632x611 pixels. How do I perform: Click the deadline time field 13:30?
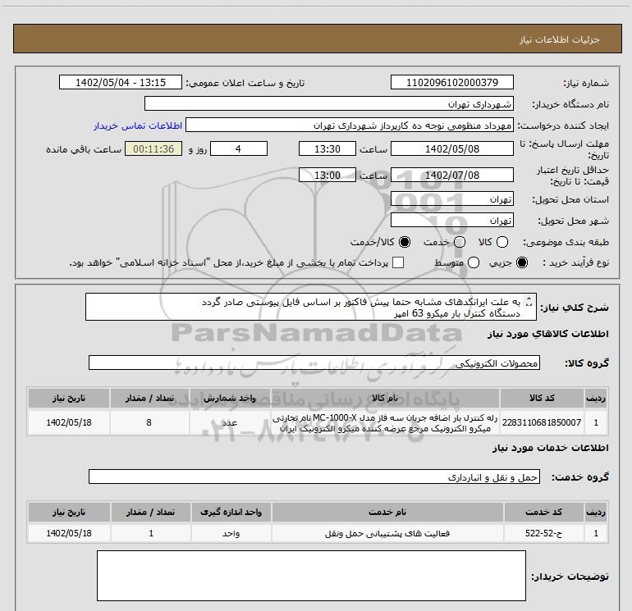pyautogui.click(x=327, y=148)
